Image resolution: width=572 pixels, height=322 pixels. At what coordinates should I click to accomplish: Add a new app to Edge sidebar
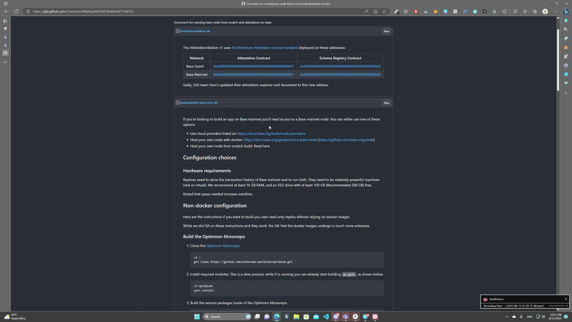tap(566, 93)
